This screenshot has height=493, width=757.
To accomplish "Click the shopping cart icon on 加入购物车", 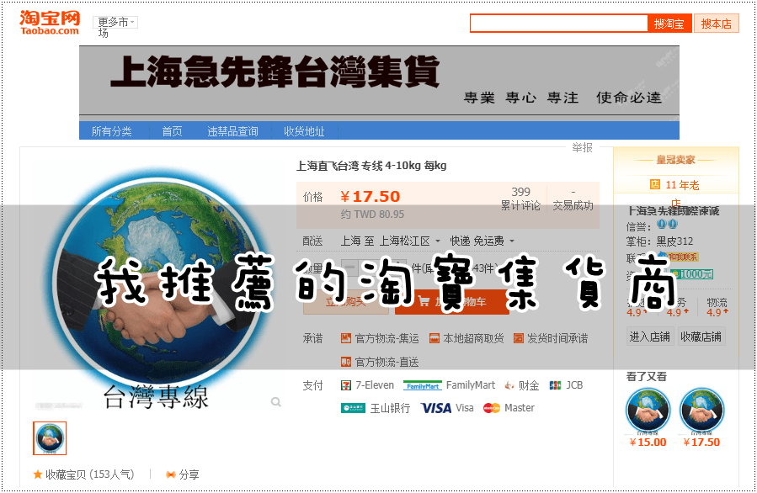I will 423,302.
